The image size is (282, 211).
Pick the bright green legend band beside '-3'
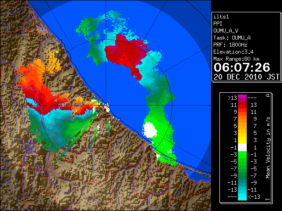(x=242, y=154)
